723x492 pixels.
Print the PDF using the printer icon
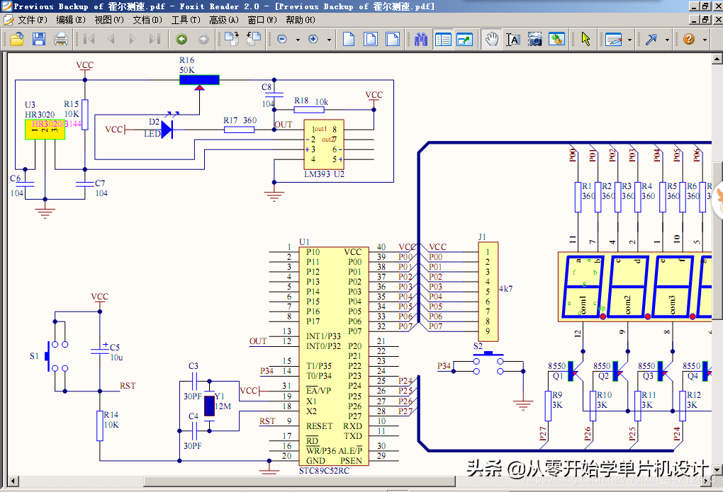click(x=61, y=39)
